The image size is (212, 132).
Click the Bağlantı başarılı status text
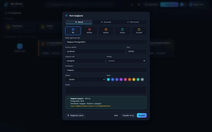tap(77, 98)
